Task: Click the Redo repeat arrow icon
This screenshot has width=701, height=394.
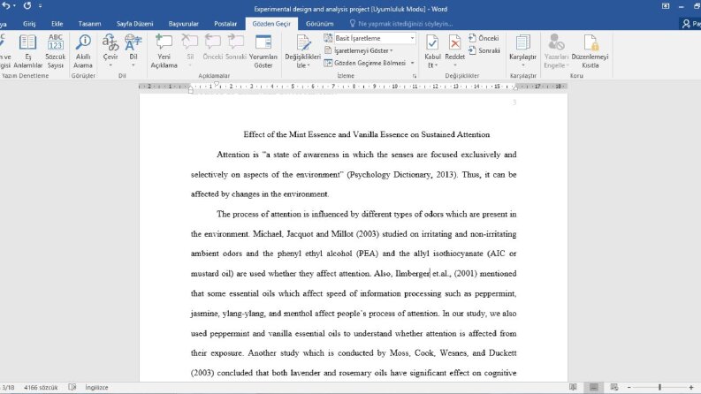Action: click(27, 6)
